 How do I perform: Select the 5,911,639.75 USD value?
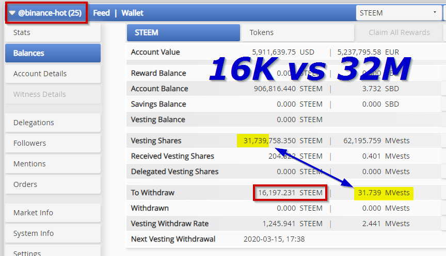[x=283, y=52]
